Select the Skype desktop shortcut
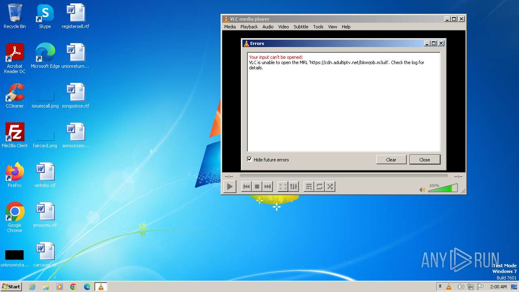Screen dimensions: 519x292 pyautogui.click(x=45, y=16)
